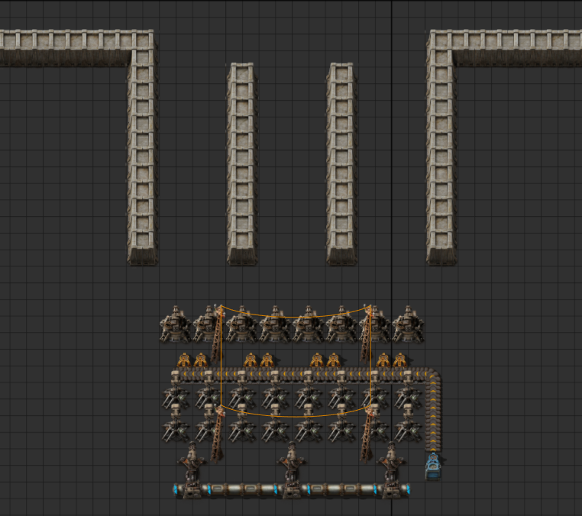Screen dimensions: 582x516
Task: Select the sixth top-row turret from the left
Action: point(341,324)
